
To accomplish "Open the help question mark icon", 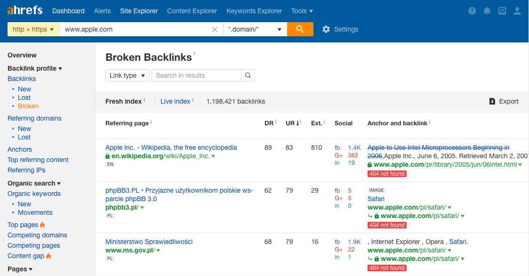I will click(472, 11).
